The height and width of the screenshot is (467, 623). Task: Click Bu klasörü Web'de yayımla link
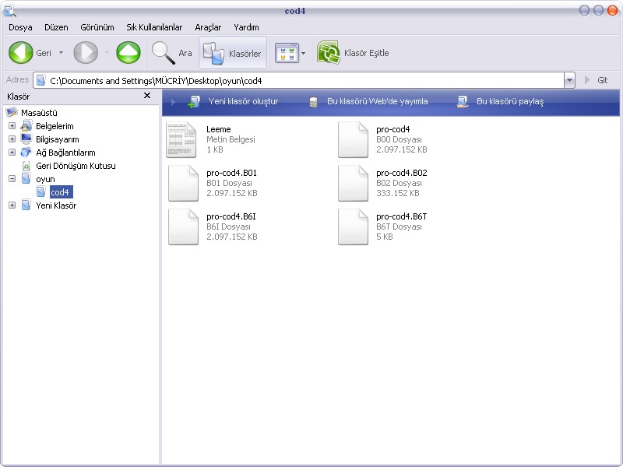(377, 101)
